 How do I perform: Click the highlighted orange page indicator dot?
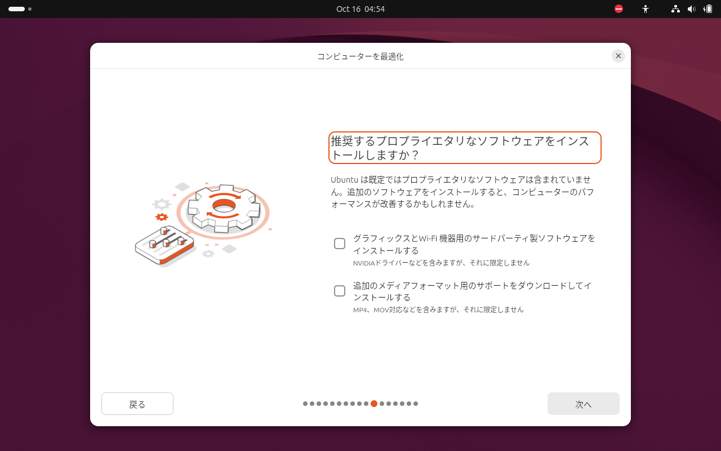point(374,404)
